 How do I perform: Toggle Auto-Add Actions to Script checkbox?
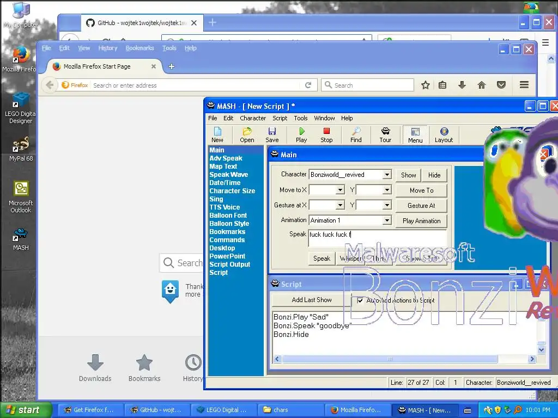[360, 300]
